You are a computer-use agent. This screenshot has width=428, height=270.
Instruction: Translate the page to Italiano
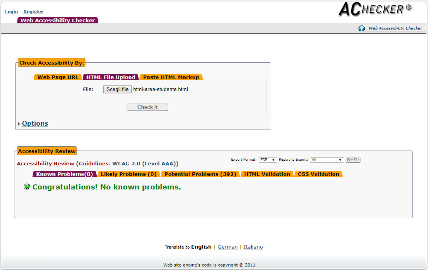tap(253, 247)
